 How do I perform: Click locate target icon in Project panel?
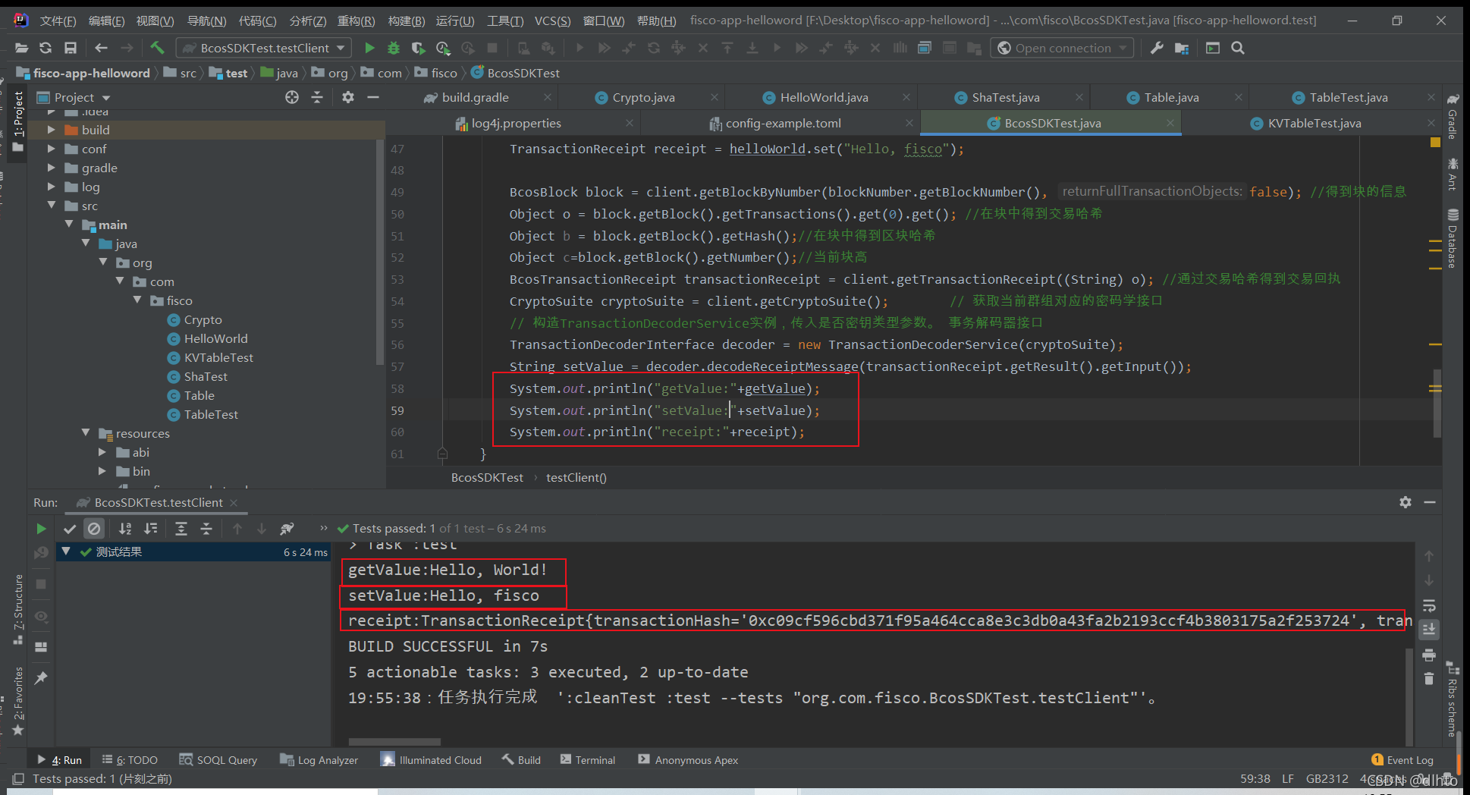tap(292, 97)
